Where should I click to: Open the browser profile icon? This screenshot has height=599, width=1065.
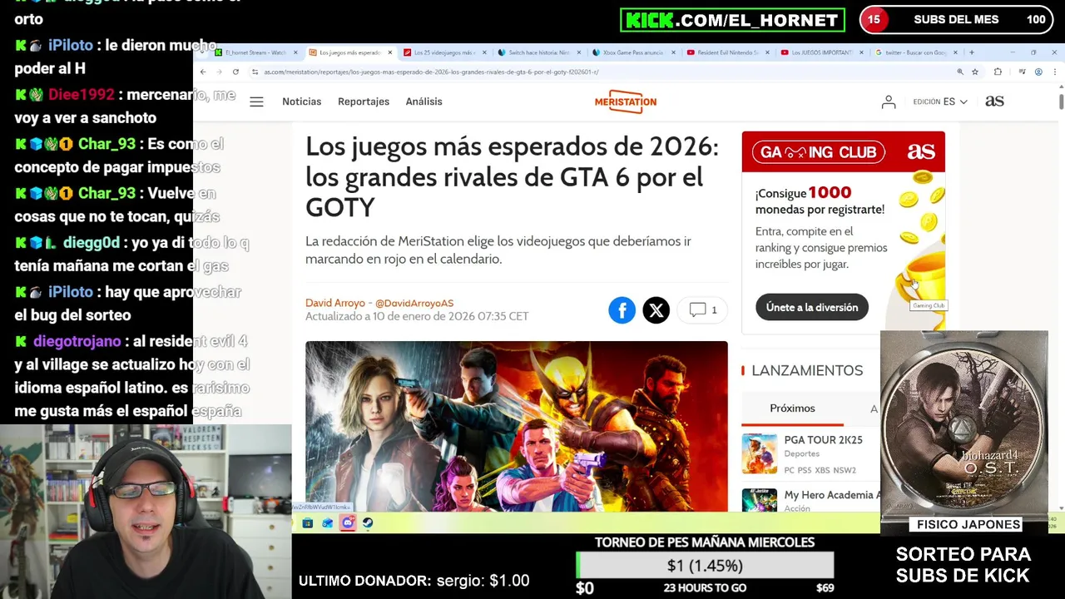[1038, 72]
